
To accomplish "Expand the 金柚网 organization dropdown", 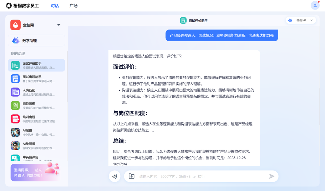I will [59, 25].
